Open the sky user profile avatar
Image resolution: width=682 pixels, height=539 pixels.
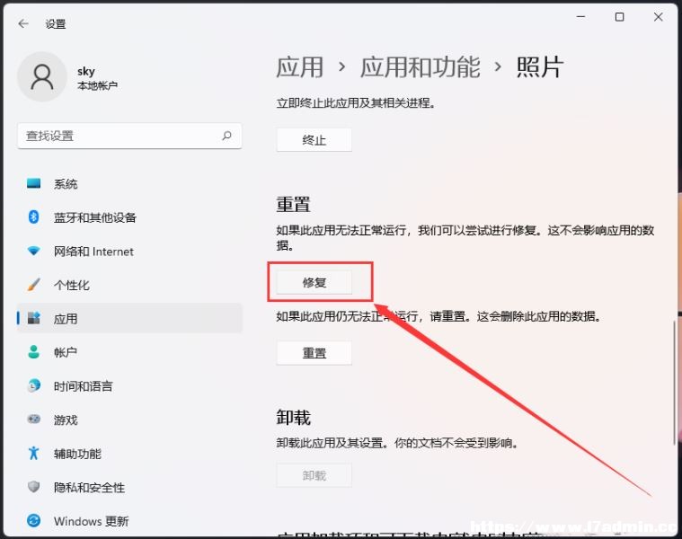[42, 77]
